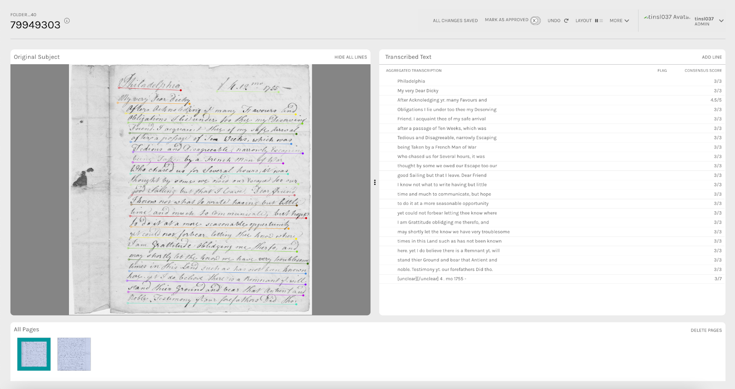The image size is (735, 389).
Task: Select the second page thumbnail
Action: point(74,354)
